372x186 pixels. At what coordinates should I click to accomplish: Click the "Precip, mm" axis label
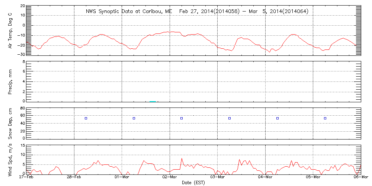point(10,81)
